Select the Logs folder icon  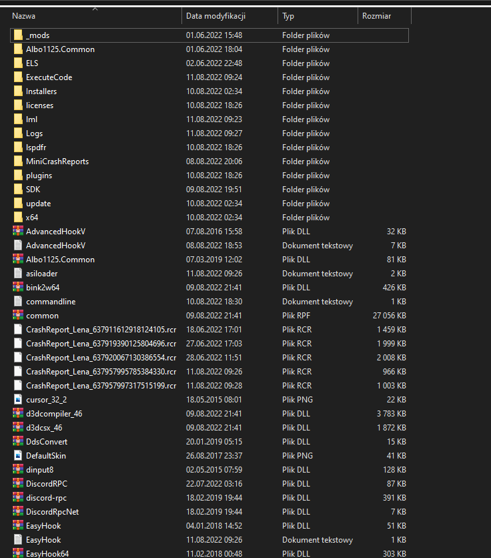click(x=18, y=133)
